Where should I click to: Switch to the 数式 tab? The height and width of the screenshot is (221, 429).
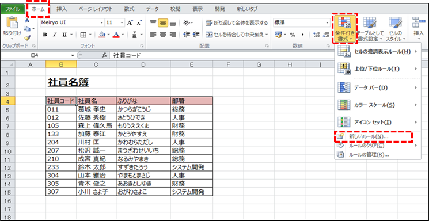pyautogui.click(x=130, y=9)
